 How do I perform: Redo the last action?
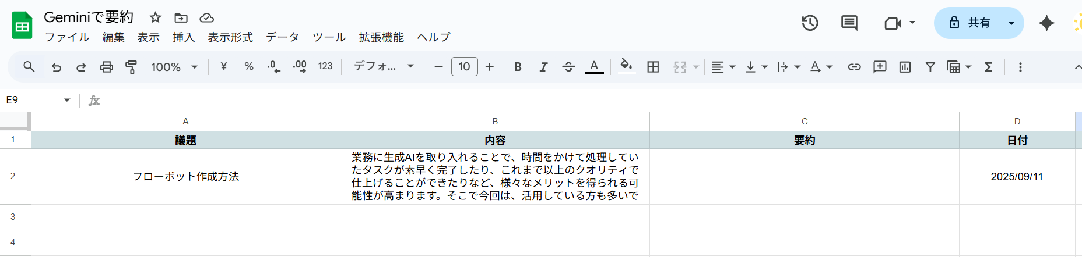pos(81,67)
